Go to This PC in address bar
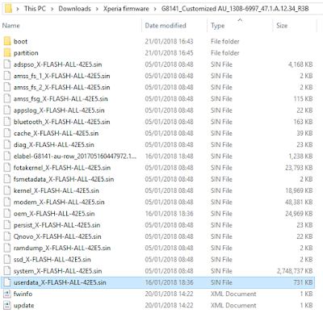The width and height of the screenshot is (323, 317). [35, 9]
